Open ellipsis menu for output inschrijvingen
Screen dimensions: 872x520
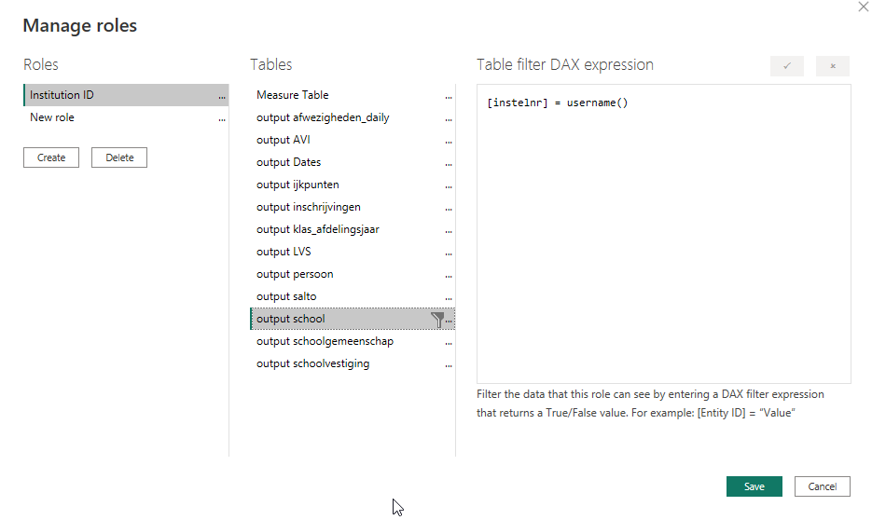pyautogui.click(x=449, y=209)
